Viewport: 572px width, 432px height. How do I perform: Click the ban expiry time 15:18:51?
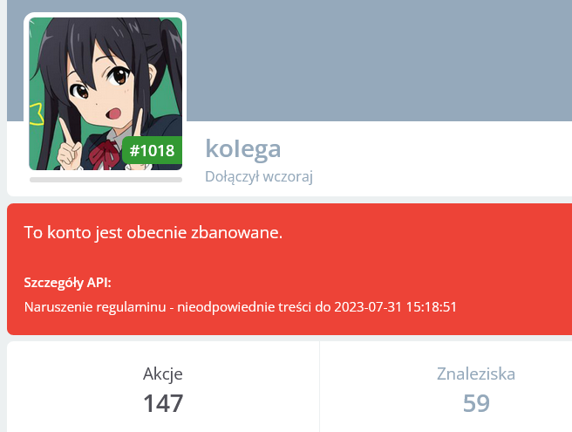click(x=432, y=306)
